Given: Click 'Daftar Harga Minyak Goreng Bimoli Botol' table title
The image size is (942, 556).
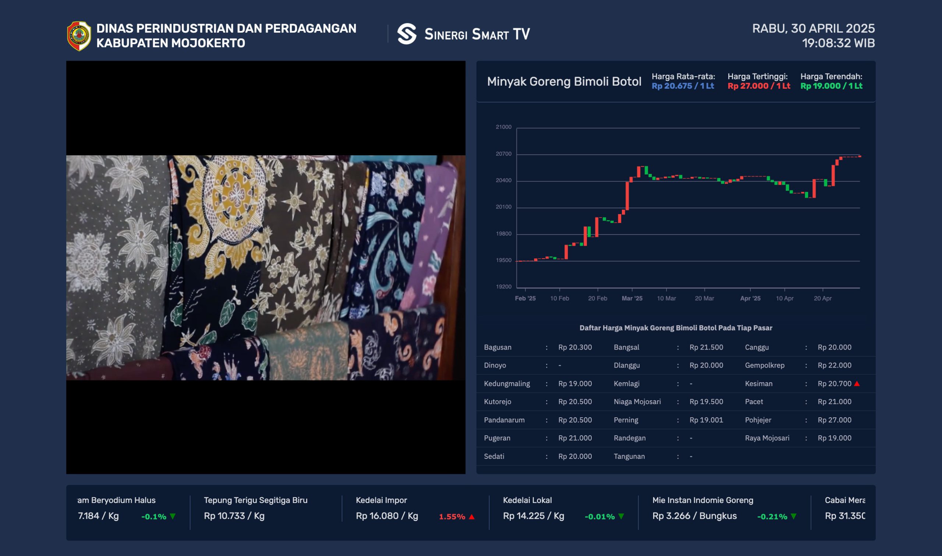Looking at the screenshot, I should [676, 328].
